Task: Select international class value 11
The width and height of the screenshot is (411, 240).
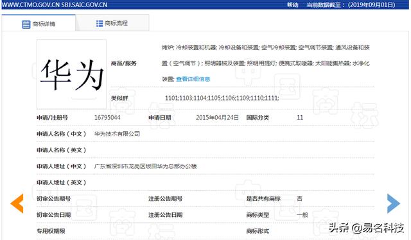Action: [x=300, y=118]
